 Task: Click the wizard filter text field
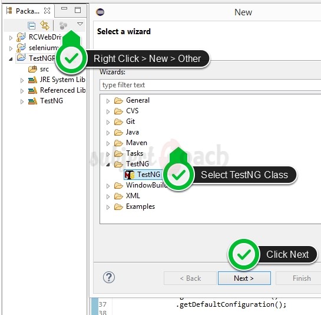pos(210,85)
